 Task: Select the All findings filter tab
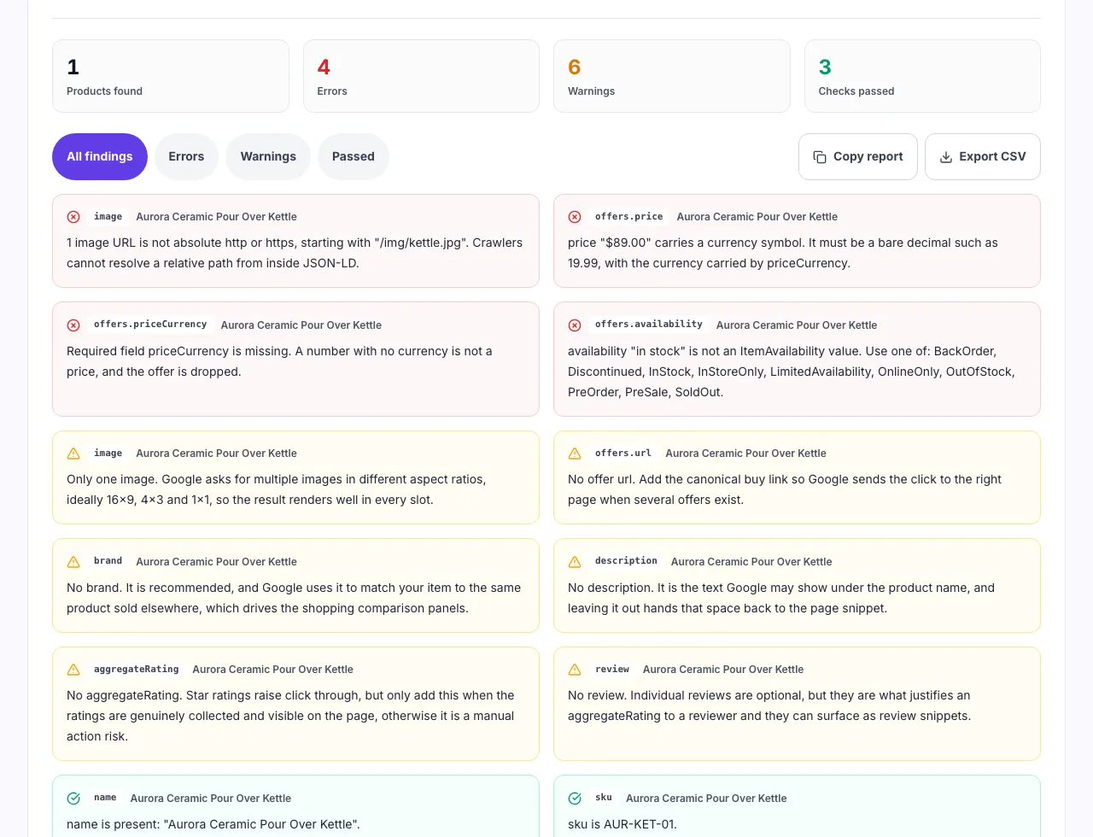100,156
